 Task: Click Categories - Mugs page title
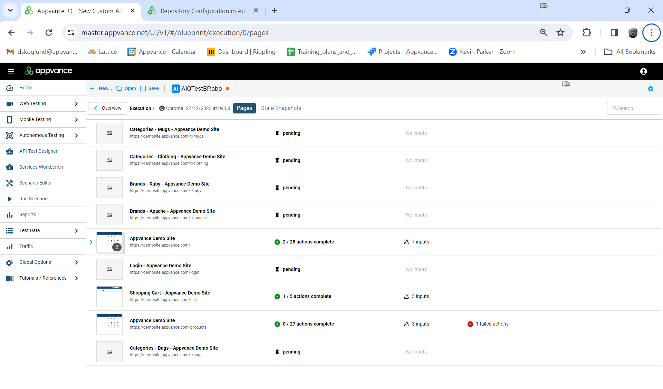click(x=174, y=129)
